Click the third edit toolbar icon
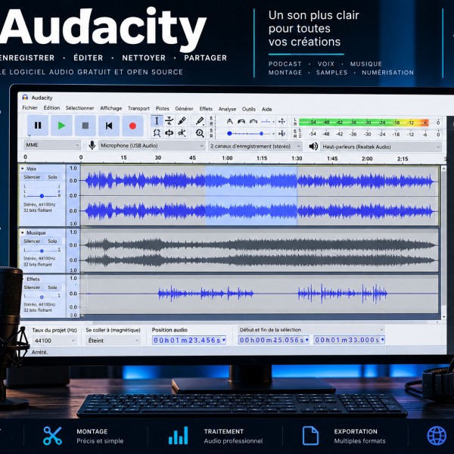Image resolution: width=454 pixels, height=454 pixels. coord(253,121)
